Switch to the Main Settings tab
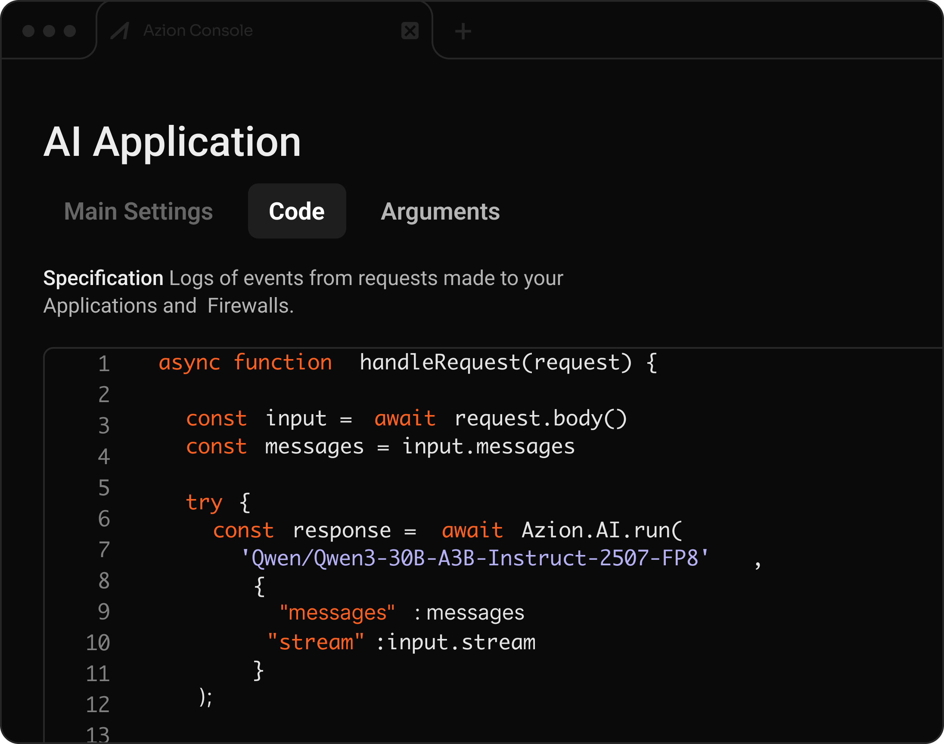This screenshot has height=744, width=944. click(138, 211)
